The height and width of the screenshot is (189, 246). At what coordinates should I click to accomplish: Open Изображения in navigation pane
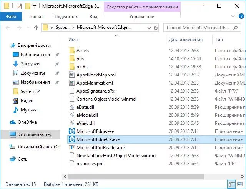[35, 82]
